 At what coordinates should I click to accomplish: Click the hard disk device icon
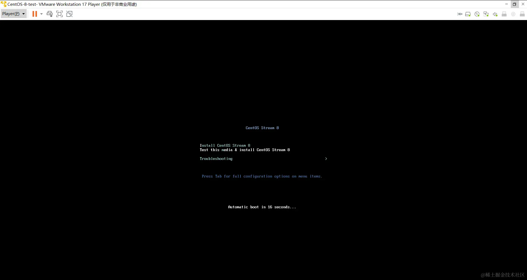pyautogui.click(x=468, y=14)
